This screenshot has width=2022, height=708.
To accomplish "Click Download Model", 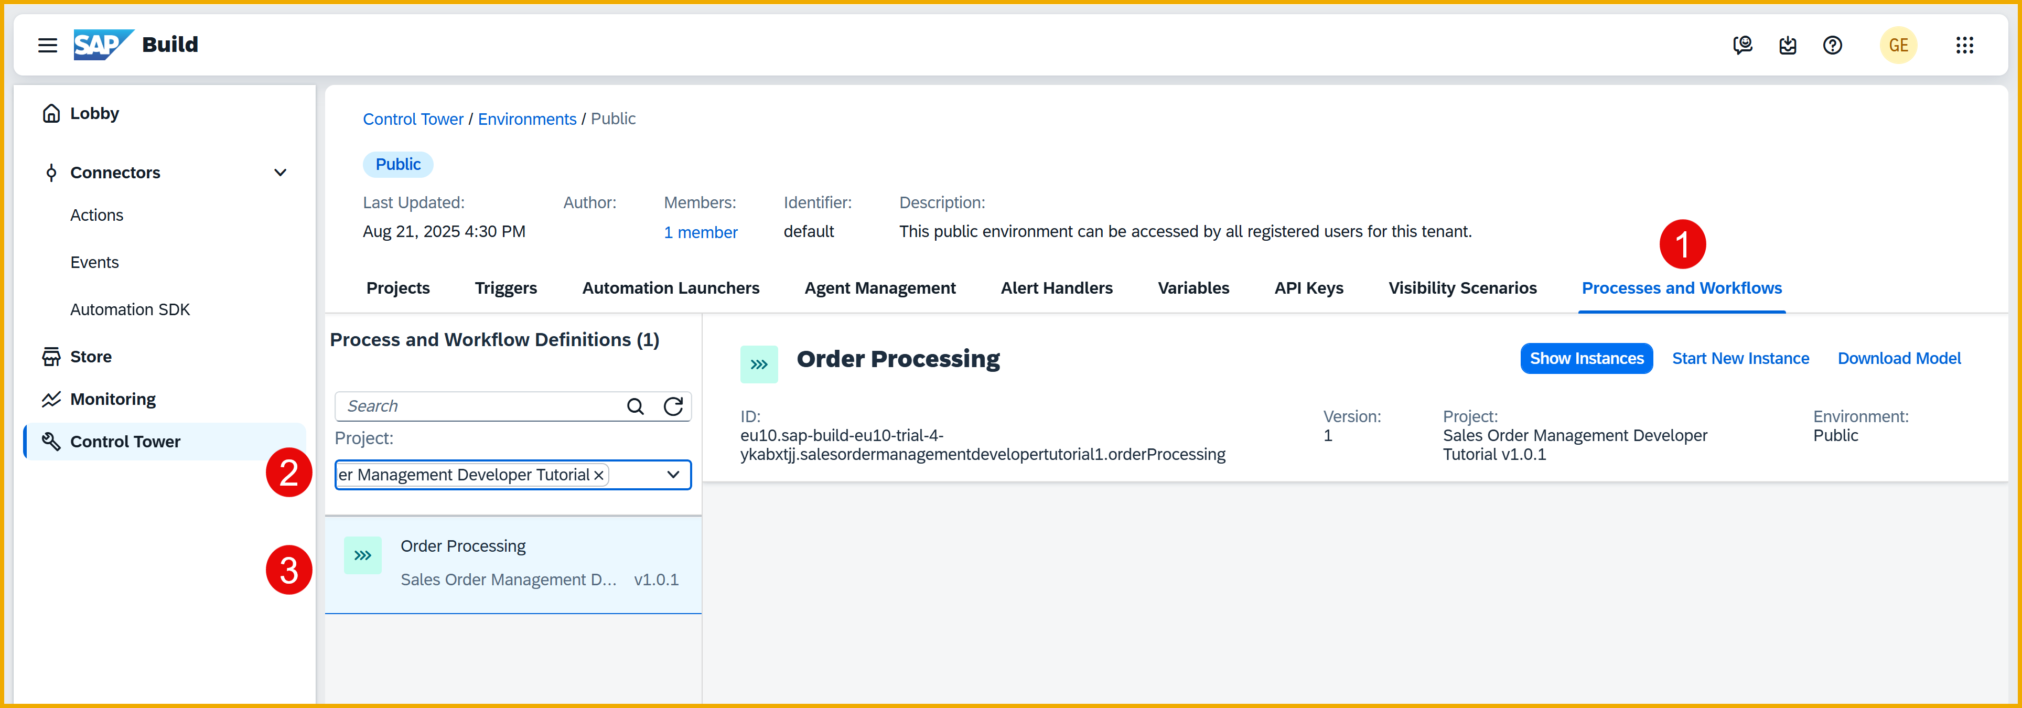I will pos(1899,359).
